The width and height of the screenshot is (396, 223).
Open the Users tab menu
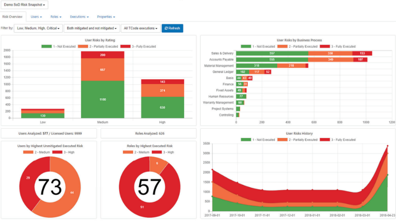(x=36, y=17)
